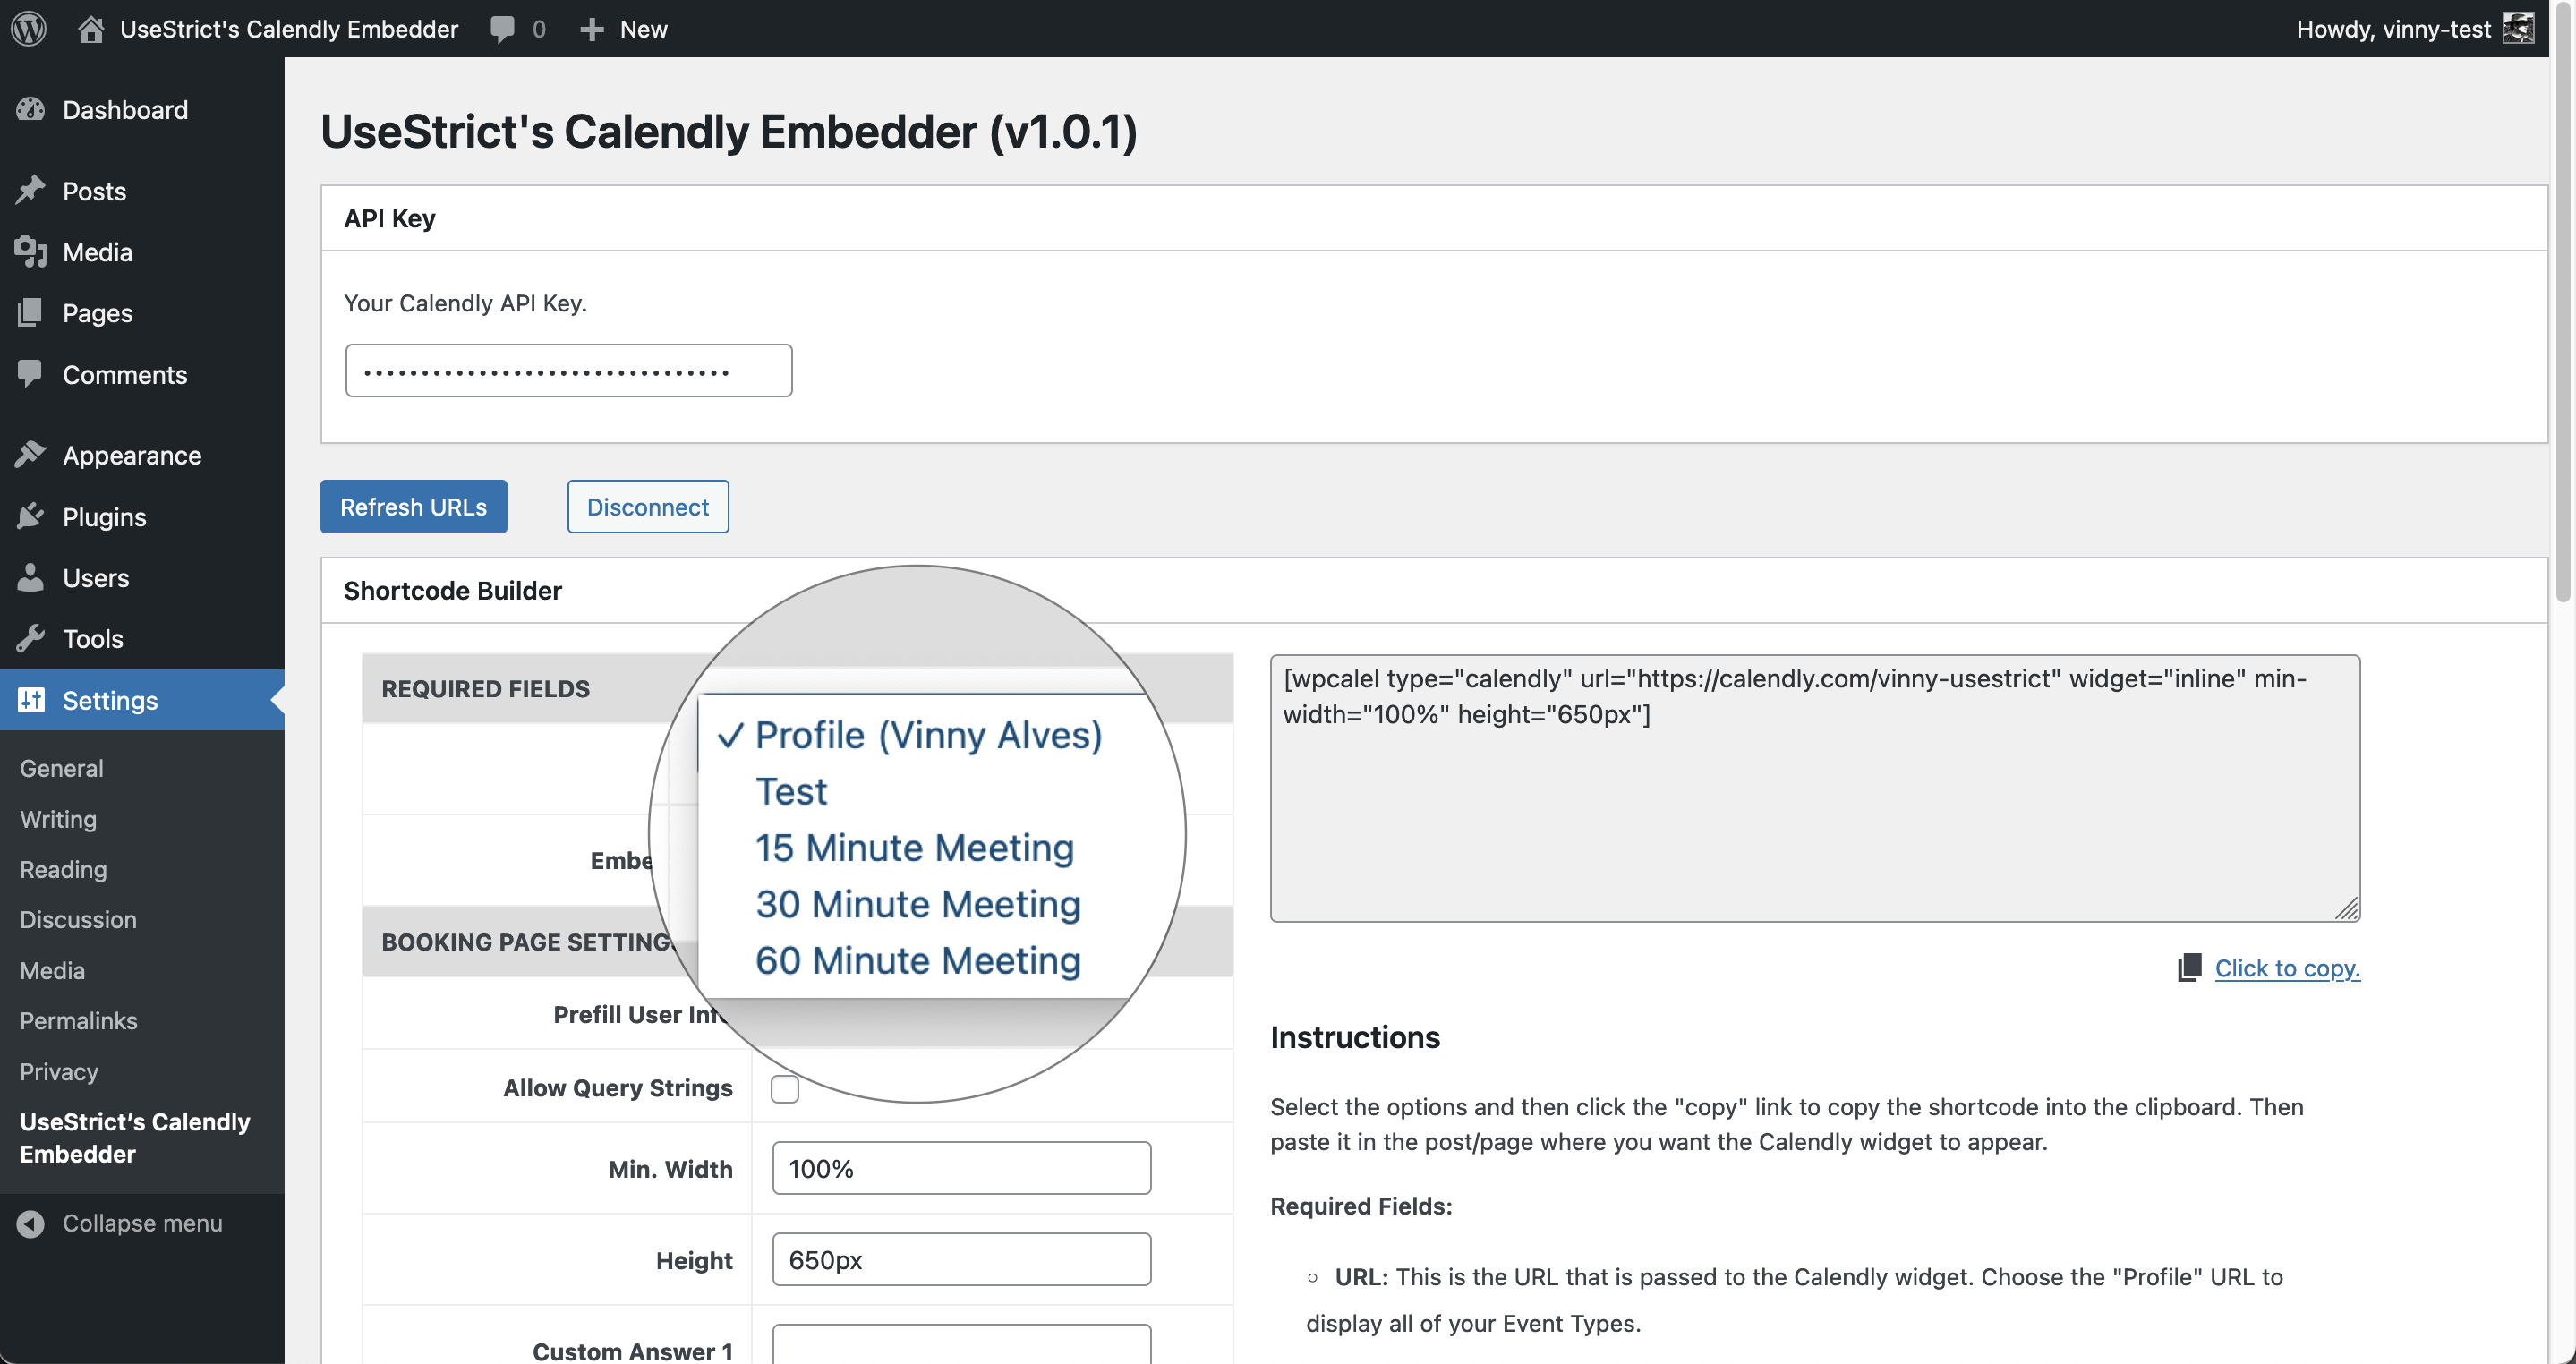
Task: Choose 15 Minute Meeting option
Action: (914, 848)
